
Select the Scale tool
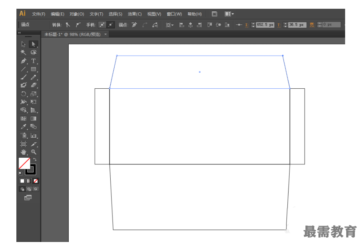[34, 93]
